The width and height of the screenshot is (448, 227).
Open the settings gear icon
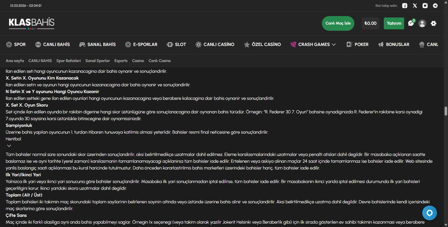click(x=434, y=23)
